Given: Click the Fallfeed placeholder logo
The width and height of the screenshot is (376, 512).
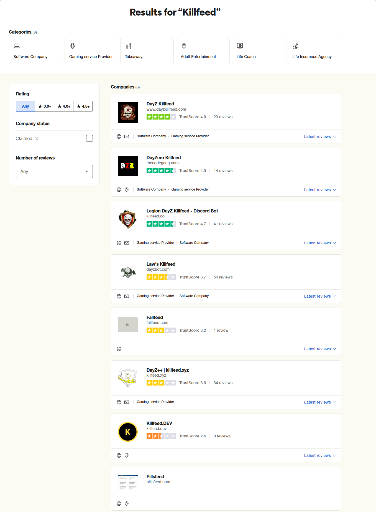Looking at the screenshot, I should [128, 325].
